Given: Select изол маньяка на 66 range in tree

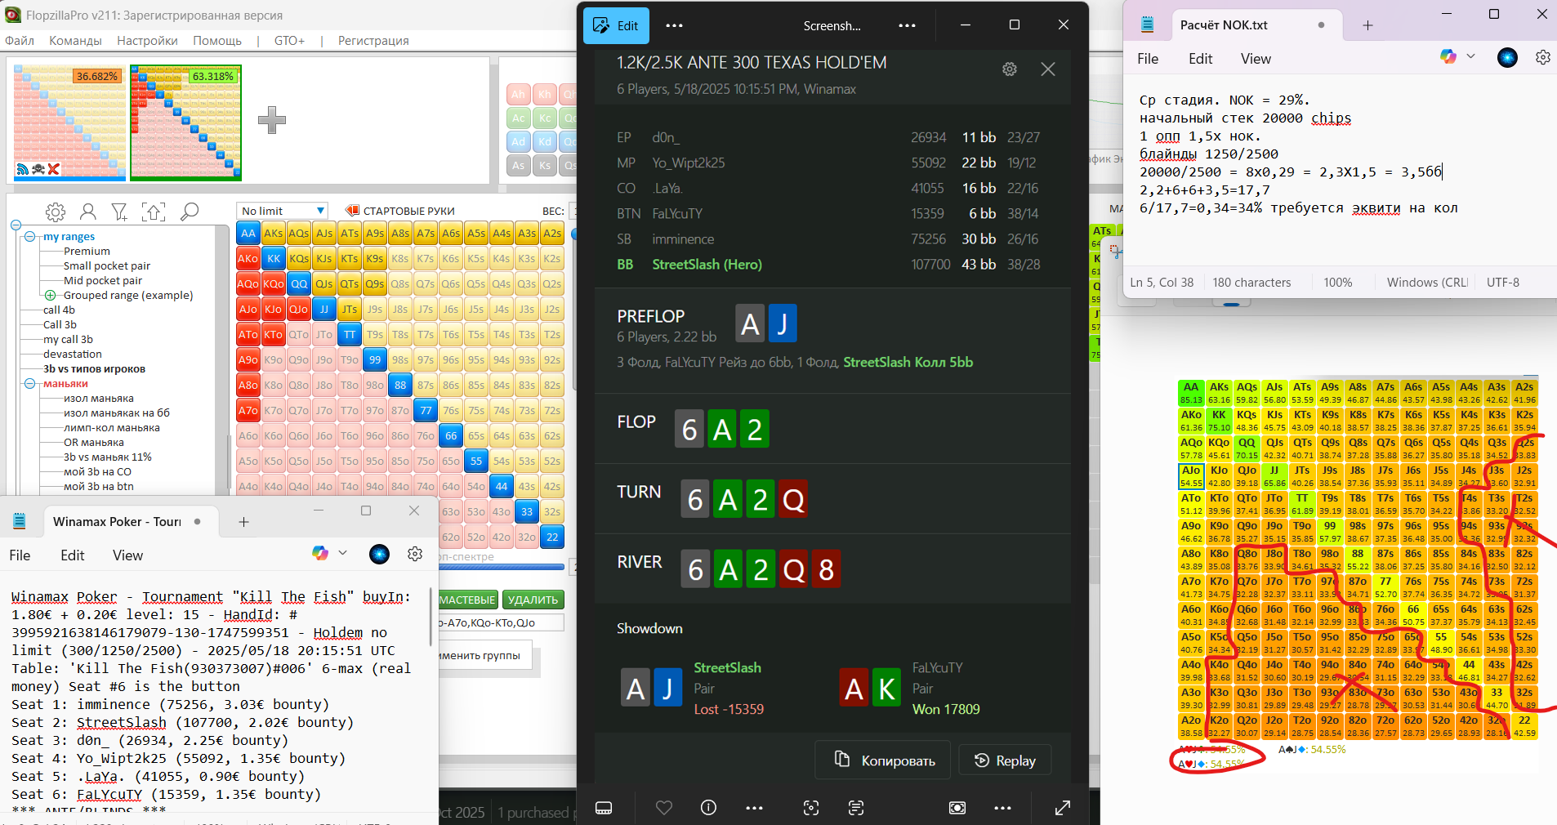Looking at the screenshot, I should [x=117, y=412].
